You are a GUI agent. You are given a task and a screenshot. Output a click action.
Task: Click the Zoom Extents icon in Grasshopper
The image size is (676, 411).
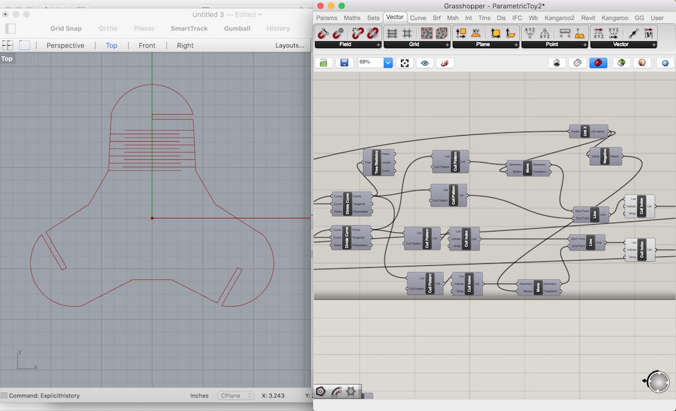(x=404, y=63)
